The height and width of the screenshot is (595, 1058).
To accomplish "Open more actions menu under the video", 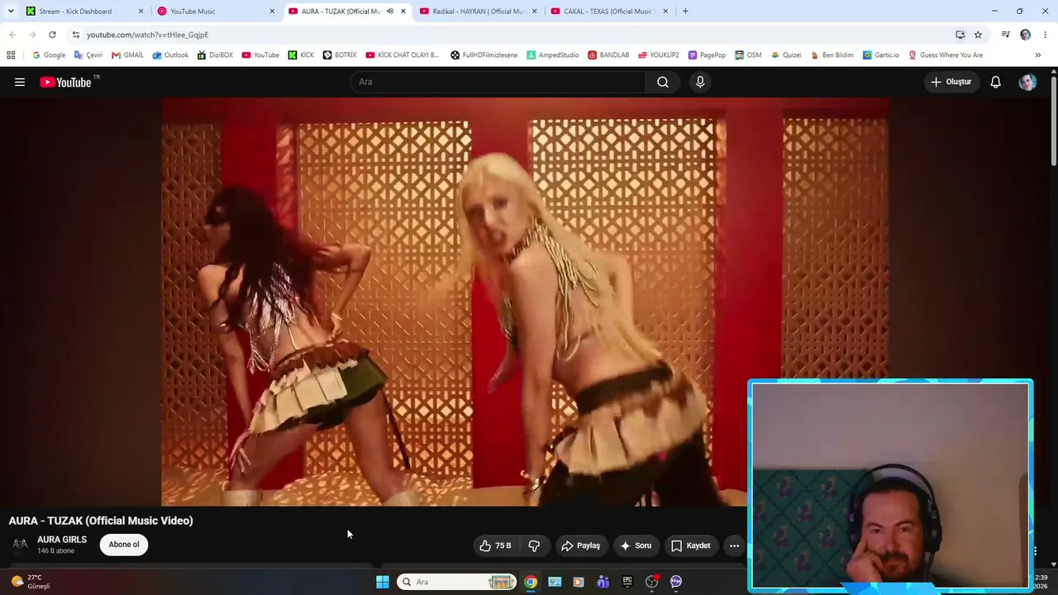I will (734, 545).
